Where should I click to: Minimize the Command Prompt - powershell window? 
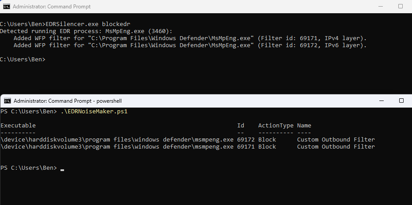380,101
